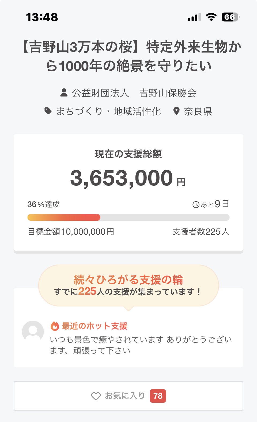Tap the 続々ひろがる支援の輪 bubble

click(128, 285)
